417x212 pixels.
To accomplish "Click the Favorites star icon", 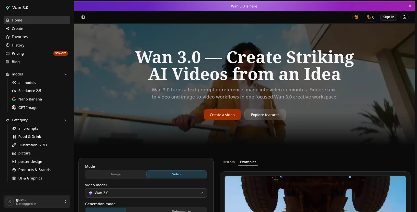I will tap(8, 37).
